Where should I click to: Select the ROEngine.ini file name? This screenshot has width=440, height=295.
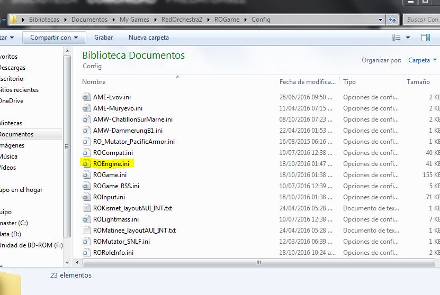pyautogui.click(x=111, y=163)
